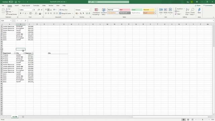This screenshot has height=121, width=215.
Task: Switch to the Formulas tab
Action: (36, 6)
